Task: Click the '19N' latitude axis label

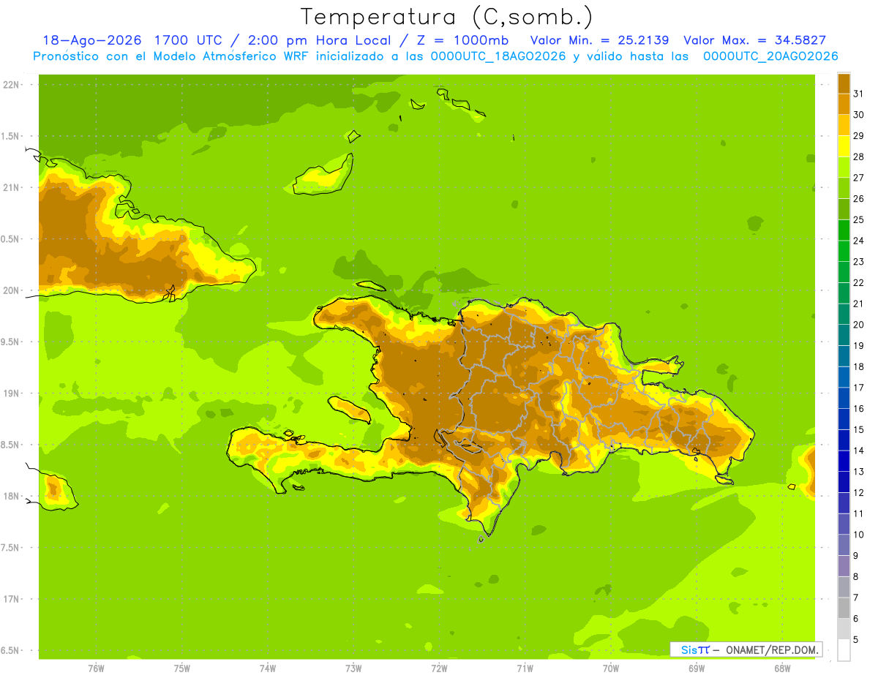Action: (10, 393)
